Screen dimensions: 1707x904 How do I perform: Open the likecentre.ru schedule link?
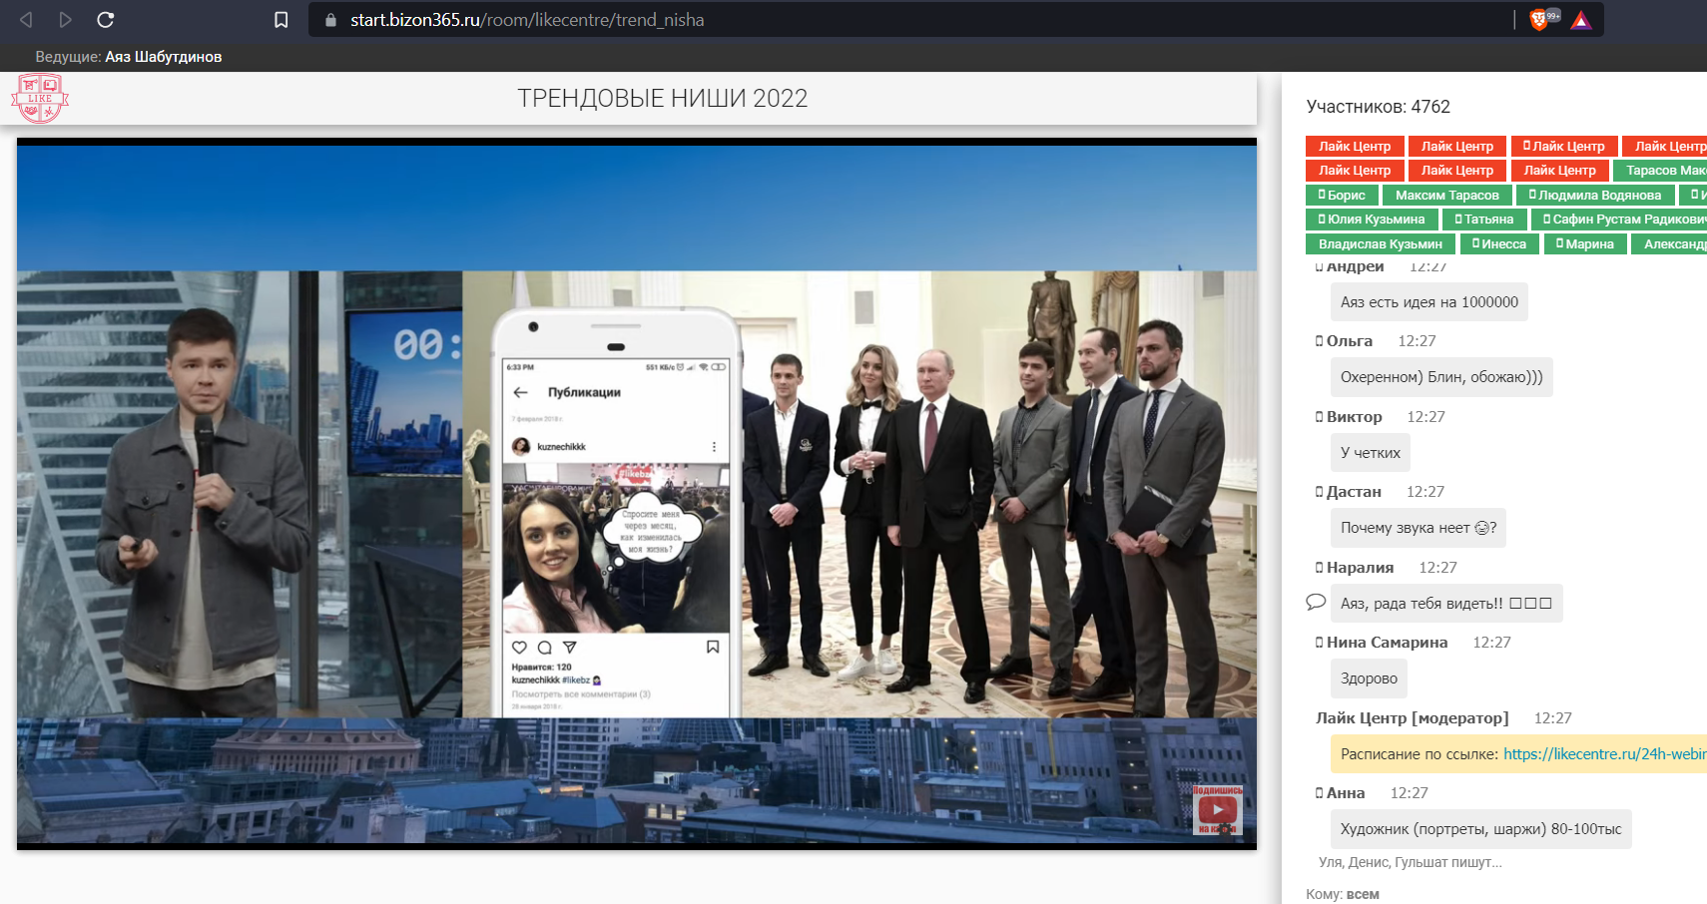click(1603, 754)
